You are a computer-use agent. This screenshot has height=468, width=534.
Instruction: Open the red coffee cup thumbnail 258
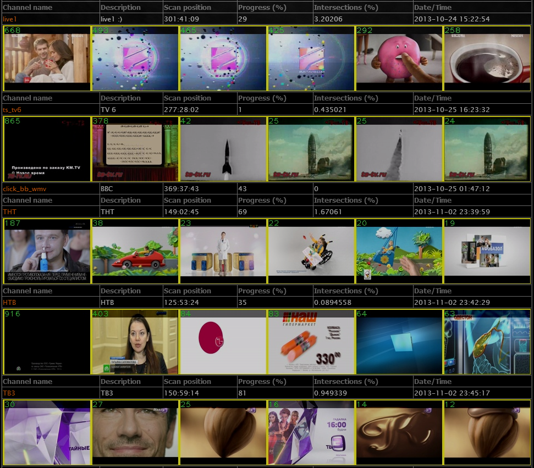(487, 58)
